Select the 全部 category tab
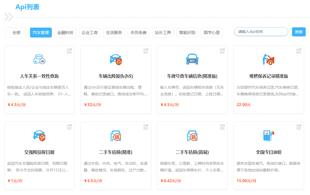The width and height of the screenshot is (310, 195). tap(16, 33)
